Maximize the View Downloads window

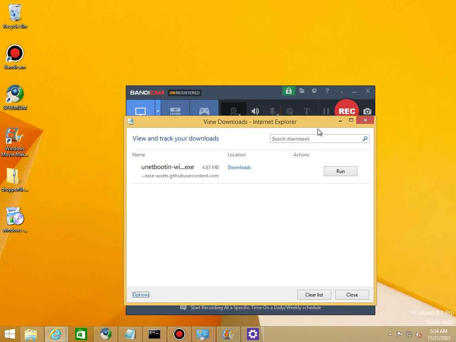351,120
